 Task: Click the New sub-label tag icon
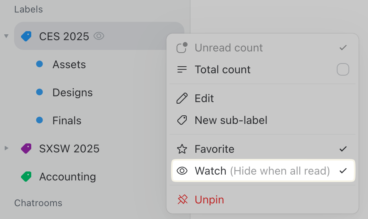click(x=182, y=120)
